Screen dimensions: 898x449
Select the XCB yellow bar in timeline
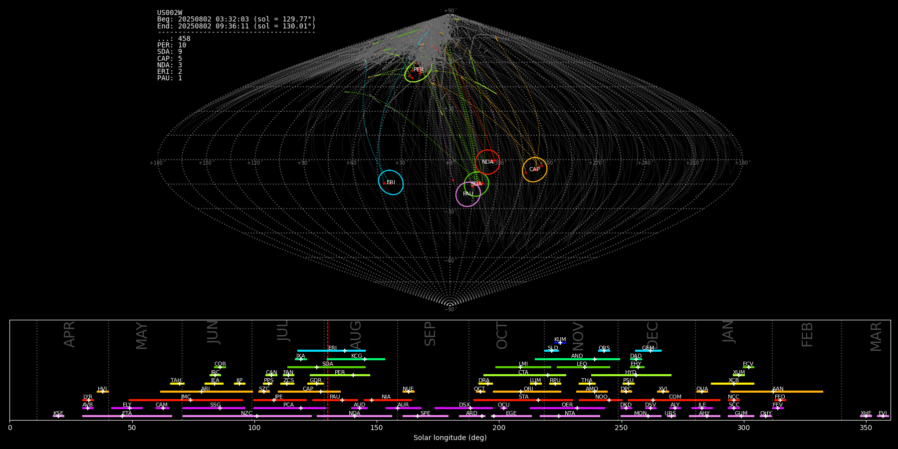point(732,384)
